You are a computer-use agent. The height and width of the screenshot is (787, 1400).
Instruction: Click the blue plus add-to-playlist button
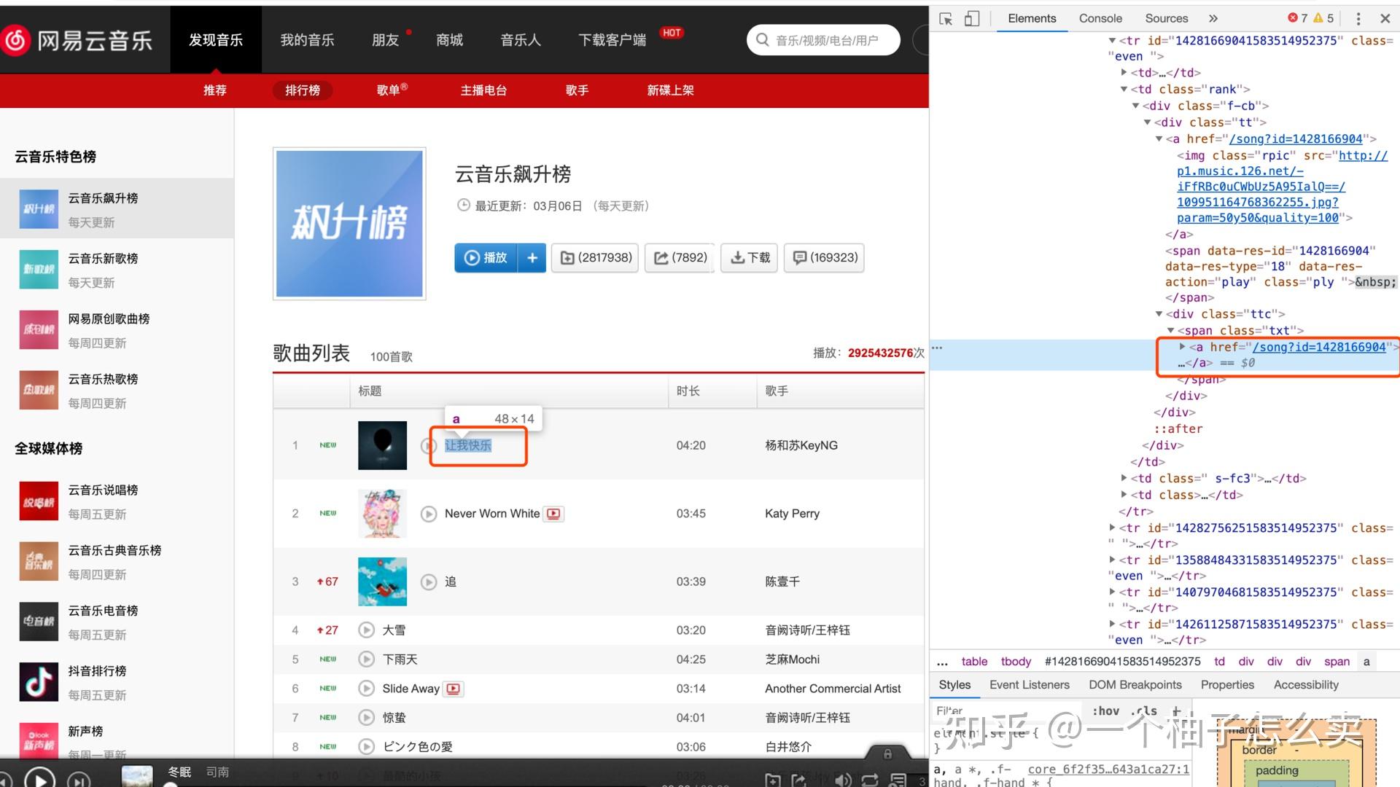(x=532, y=258)
